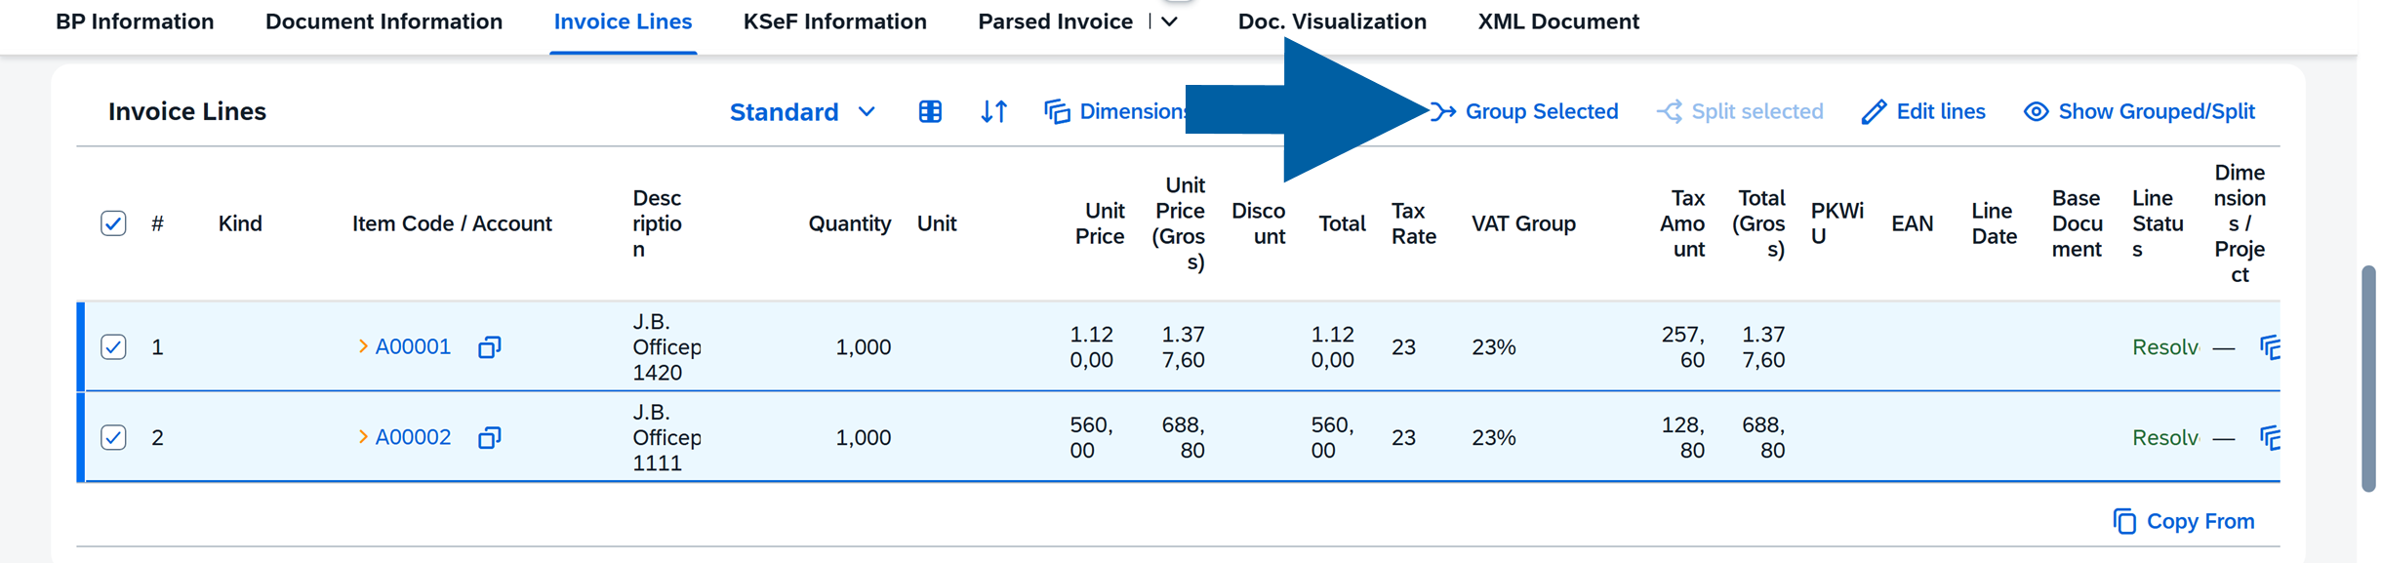Click the Split selected button label

(x=1757, y=112)
